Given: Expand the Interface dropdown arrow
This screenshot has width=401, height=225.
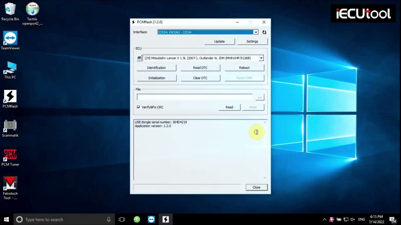Looking at the screenshot, I should [256, 32].
